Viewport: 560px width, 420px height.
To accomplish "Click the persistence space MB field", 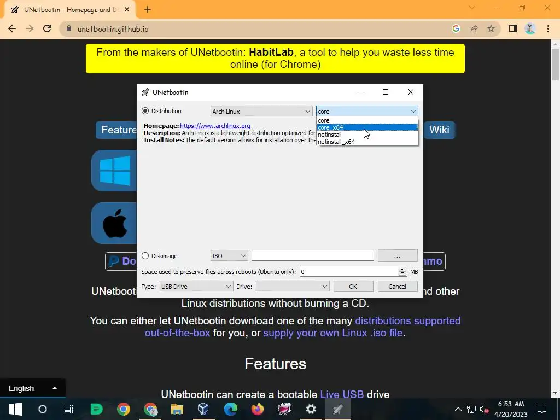I will [349, 272].
